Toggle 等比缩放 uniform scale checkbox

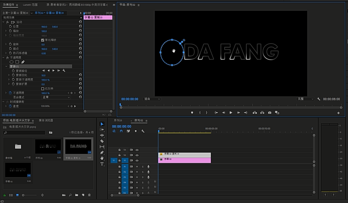click(x=42, y=40)
